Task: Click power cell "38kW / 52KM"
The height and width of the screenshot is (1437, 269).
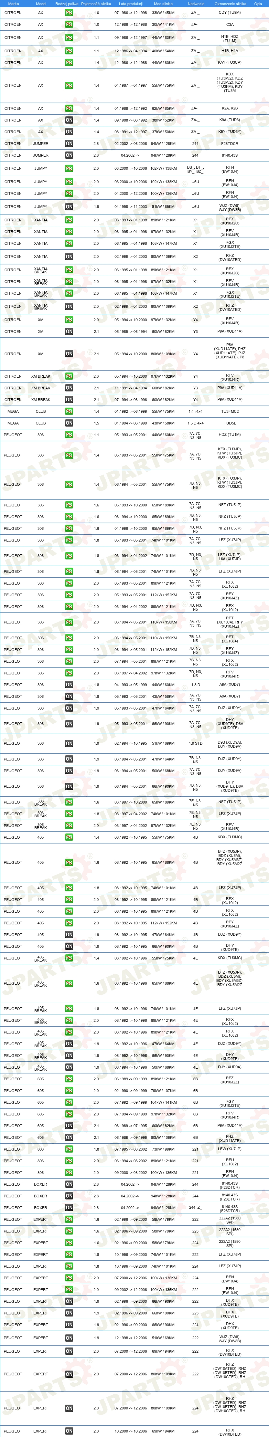Action: point(163,120)
